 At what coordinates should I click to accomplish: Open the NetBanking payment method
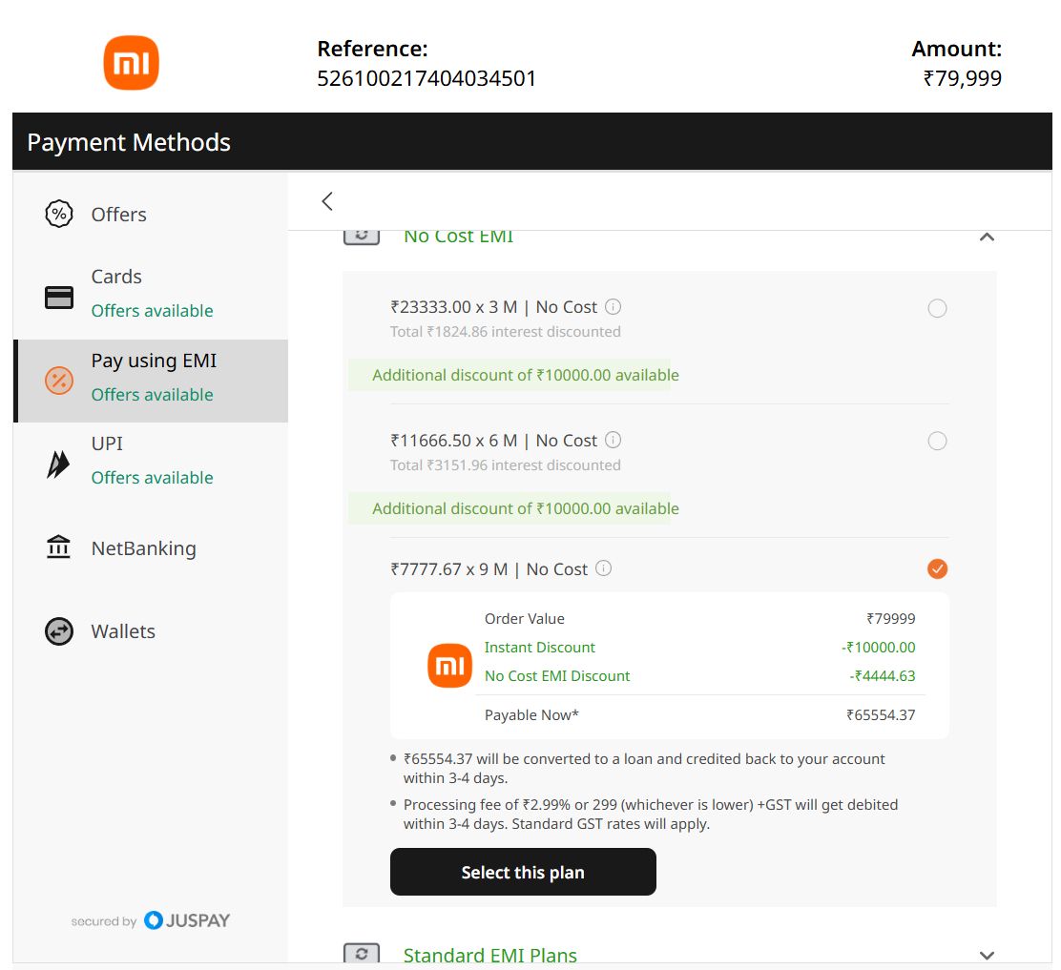click(x=151, y=547)
